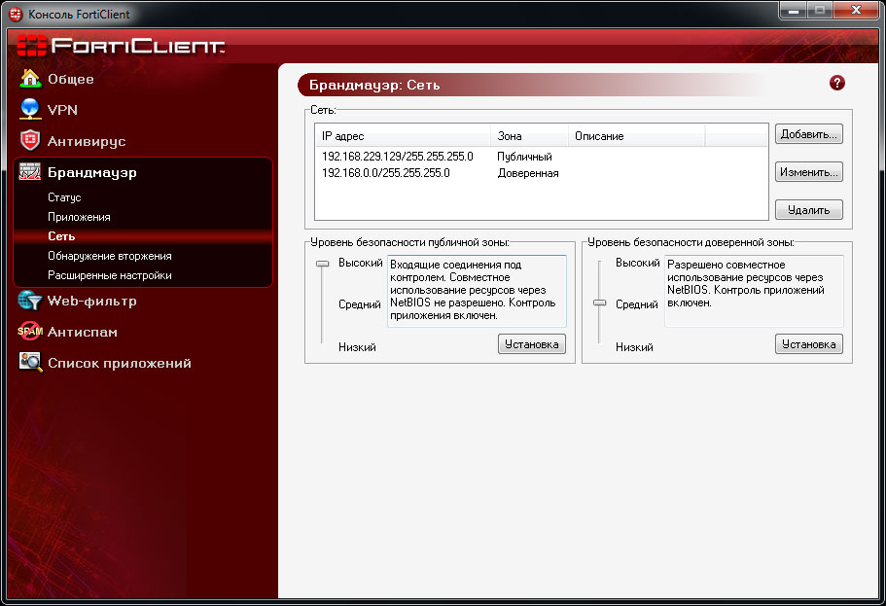This screenshot has height=606, width=886.
Task: Click the public zone security slider thumb
Action: (x=322, y=264)
